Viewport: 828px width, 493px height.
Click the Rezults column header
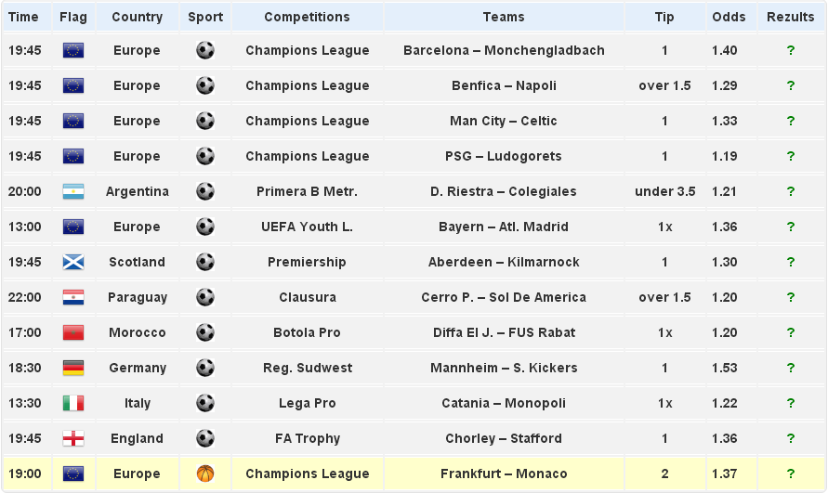(x=791, y=17)
